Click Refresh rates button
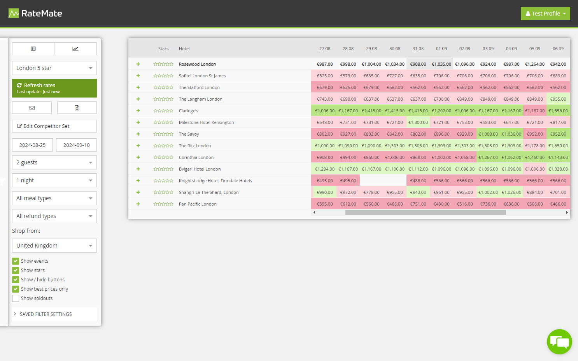Viewport: 578px width, 361px height. (54, 88)
